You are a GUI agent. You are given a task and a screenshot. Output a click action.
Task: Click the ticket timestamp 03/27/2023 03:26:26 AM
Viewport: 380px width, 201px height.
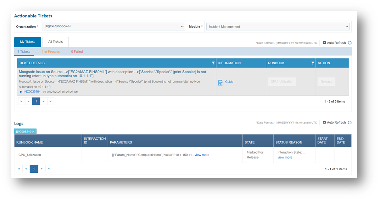(x=62, y=92)
